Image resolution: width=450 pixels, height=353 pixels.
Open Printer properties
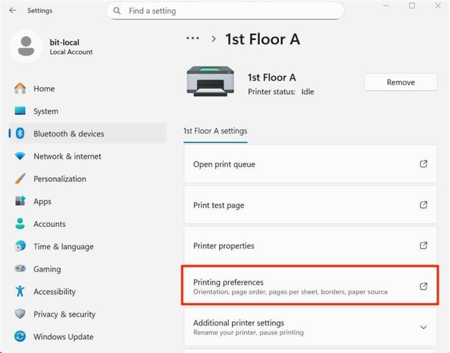click(310, 246)
